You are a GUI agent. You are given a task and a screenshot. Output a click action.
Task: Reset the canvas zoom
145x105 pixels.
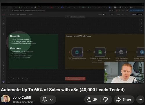click(x=23, y=79)
